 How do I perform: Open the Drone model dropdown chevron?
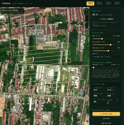point(118,57)
